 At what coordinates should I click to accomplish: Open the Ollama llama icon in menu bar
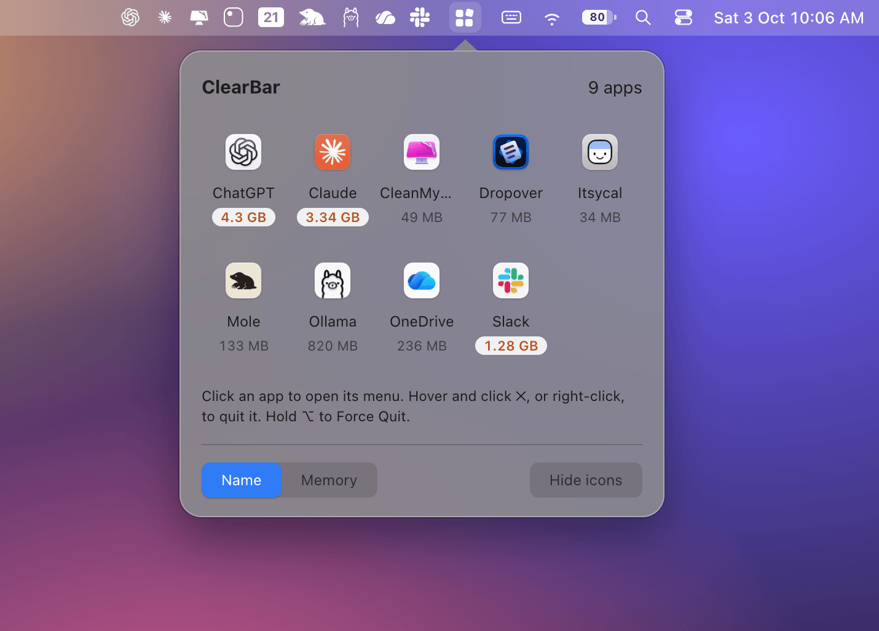pyautogui.click(x=351, y=17)
